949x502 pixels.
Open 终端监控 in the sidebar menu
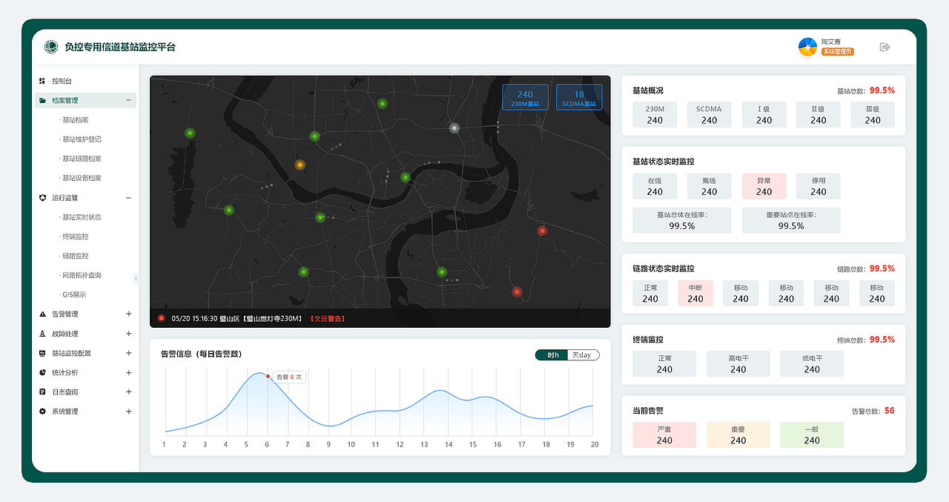click(74, 237)
